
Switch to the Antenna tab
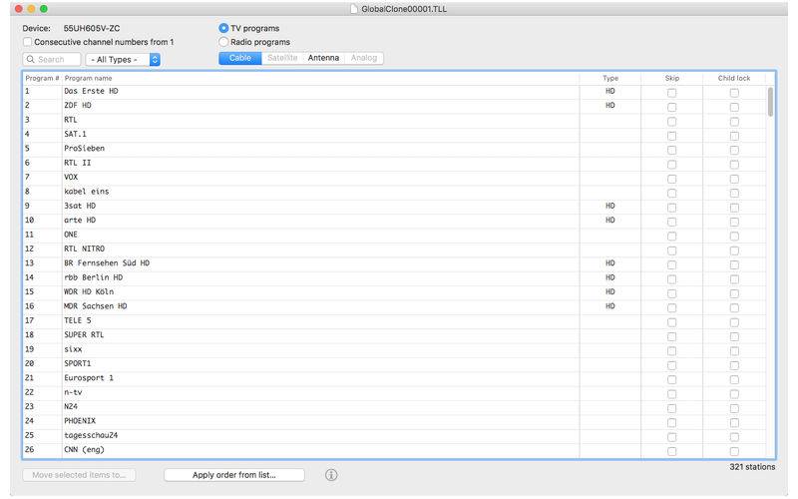(323, 58)
